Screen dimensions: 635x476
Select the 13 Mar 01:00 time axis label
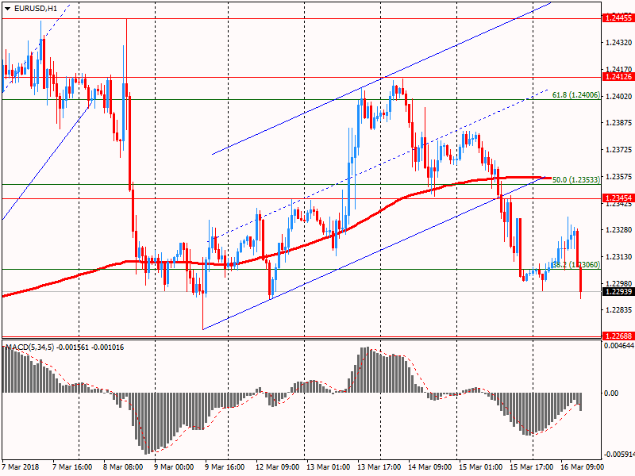328,467
